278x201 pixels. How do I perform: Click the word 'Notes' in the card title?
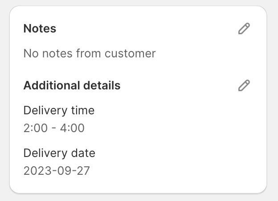tap(40, 28)
